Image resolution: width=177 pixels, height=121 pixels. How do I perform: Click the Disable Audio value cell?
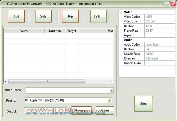coord(160,63)
